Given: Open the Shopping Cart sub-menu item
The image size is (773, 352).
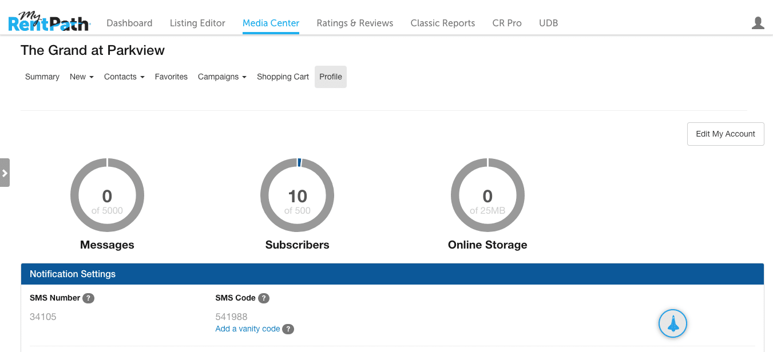Looking at the screenshot, I should [x=283, y=77].
